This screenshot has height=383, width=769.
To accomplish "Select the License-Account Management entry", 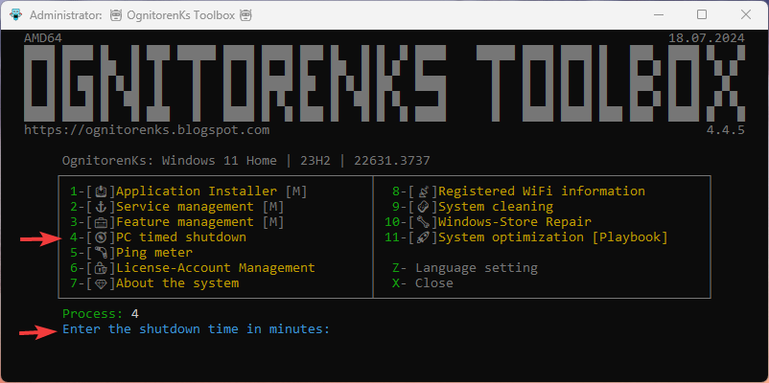I will coord(192,268).
